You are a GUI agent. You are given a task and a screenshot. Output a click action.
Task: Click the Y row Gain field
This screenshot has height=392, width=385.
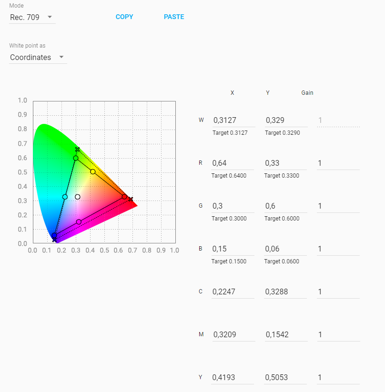pyautogui.click(x=338, y=377)
